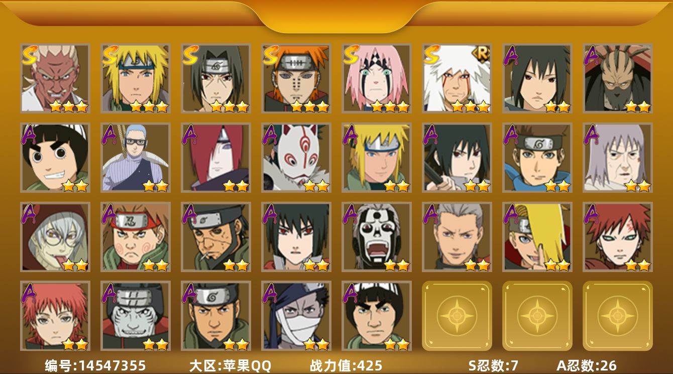Select Rock Lee grinning portrait
This screenshot has height=374, width=673.
[55, 158]
